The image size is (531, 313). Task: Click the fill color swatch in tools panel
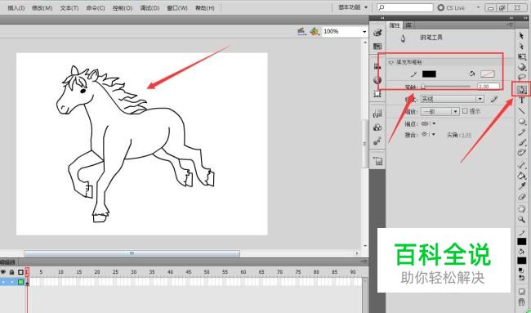(x=522, y=261)
